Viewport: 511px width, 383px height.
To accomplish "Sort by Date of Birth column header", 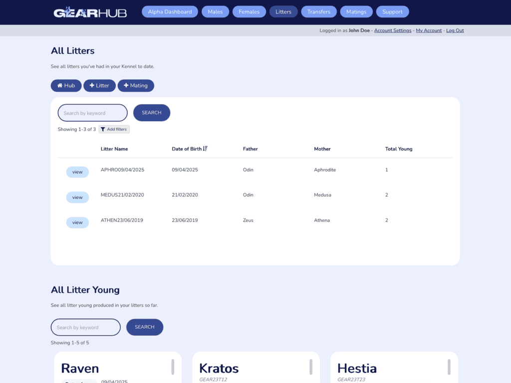I will [x=187, y=149].
